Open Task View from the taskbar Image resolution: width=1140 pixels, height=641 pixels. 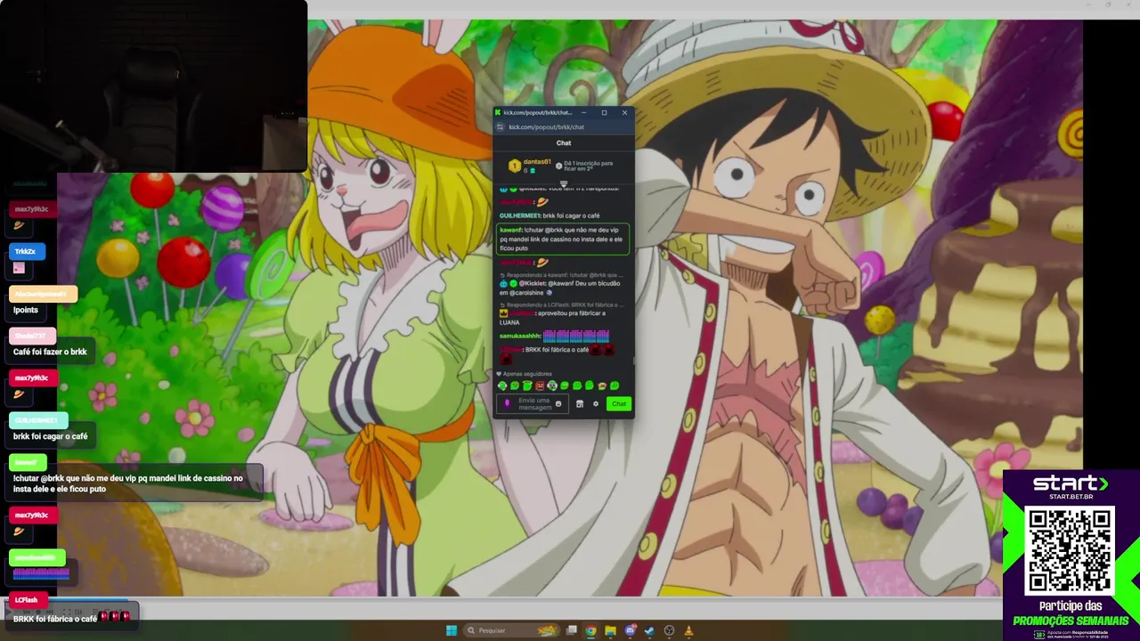pyautogui.click(x=572, y=630)
